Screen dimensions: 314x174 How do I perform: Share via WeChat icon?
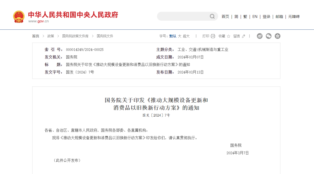tap(269, 36)
